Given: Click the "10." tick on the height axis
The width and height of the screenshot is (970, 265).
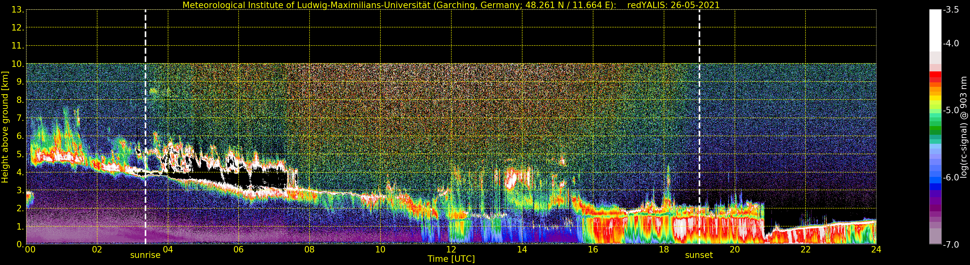Looking at the screenshot, I should tap(18, 64).
